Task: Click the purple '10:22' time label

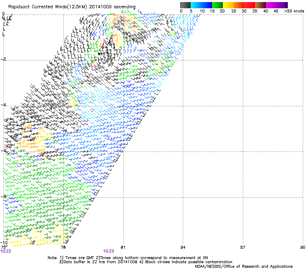Action: click(6, 251)
